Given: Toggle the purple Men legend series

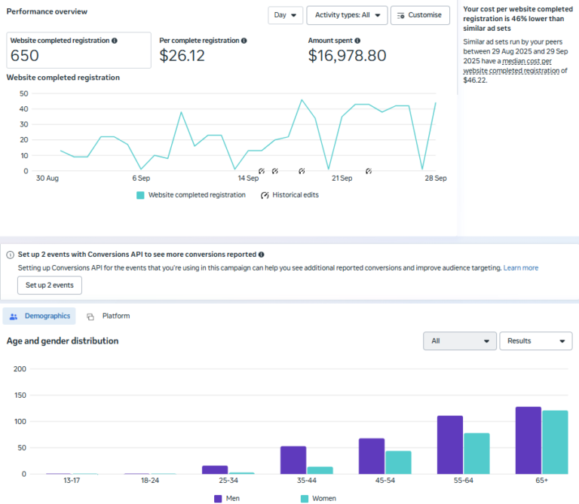Looking at the screenshot, I should [218, 498].
